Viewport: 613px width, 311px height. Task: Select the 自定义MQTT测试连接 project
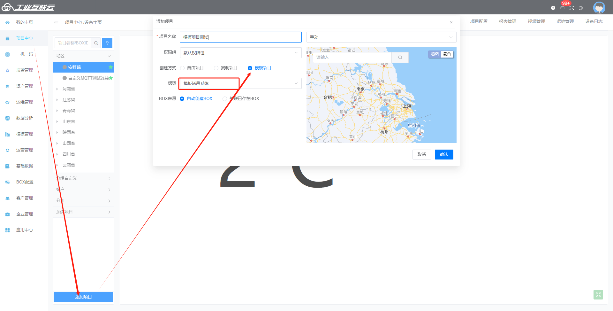coord(83,78)
